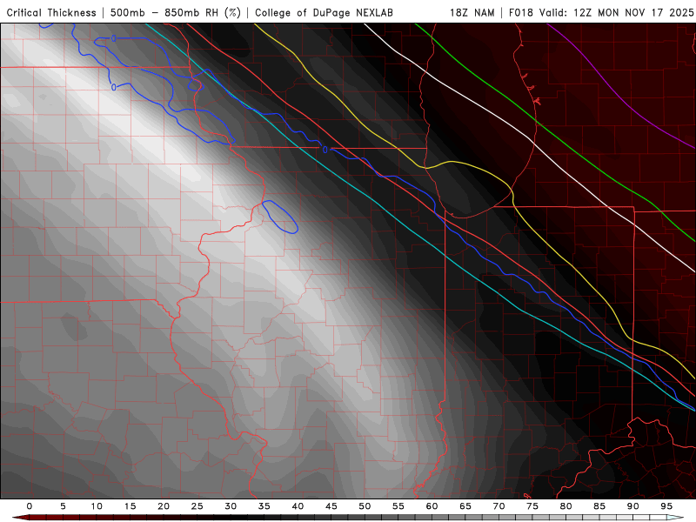The image size is (696, 522).
Task: Click the colorbar scale label "65"
Action: tap(465, 506)
